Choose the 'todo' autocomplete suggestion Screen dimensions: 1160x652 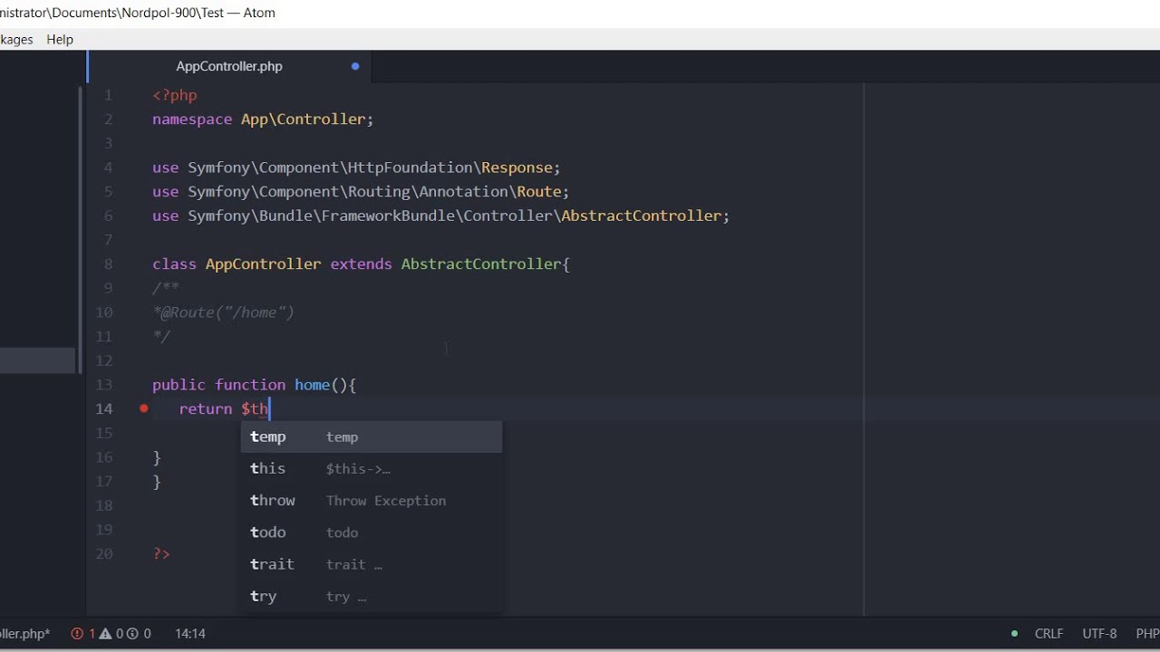click(371, 532)
